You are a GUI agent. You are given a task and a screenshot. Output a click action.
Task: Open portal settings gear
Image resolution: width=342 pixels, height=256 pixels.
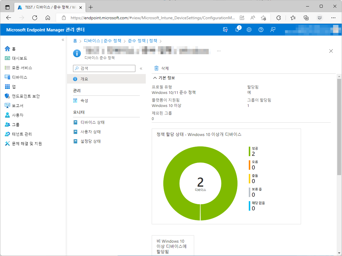pos(249,30)
